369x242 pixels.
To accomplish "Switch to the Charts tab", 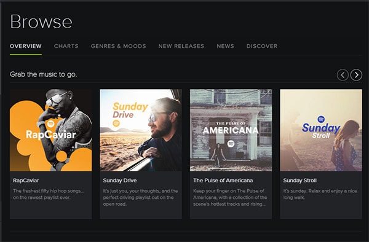I will [x=66, y=46].
